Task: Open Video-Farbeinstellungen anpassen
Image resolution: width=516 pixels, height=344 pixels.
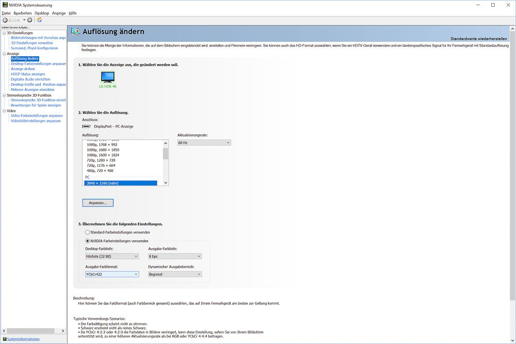Action: point(37,116)
